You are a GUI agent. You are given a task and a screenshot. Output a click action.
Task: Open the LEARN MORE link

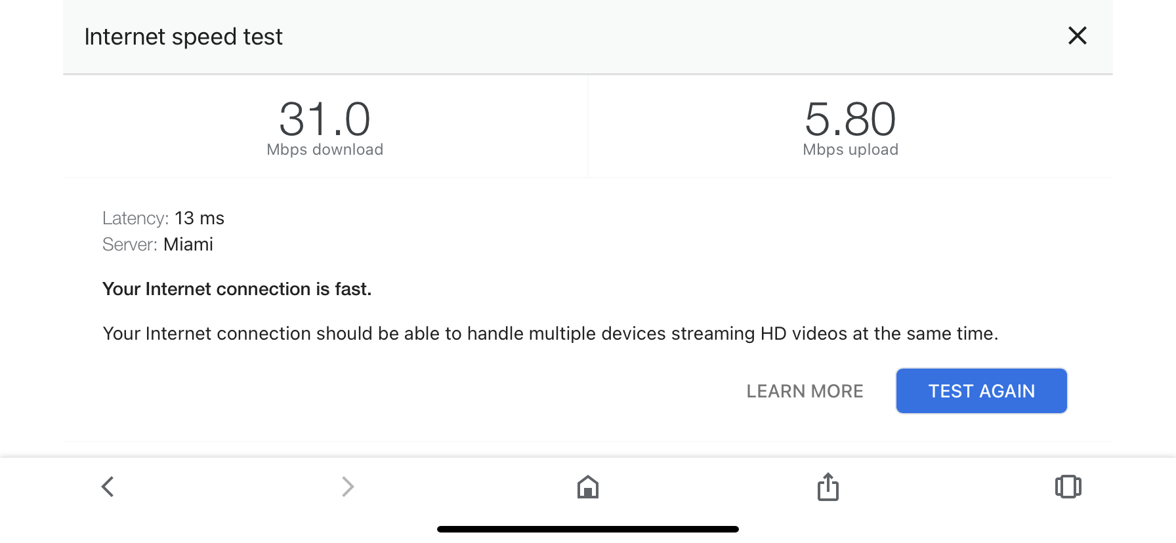(805, 392)
